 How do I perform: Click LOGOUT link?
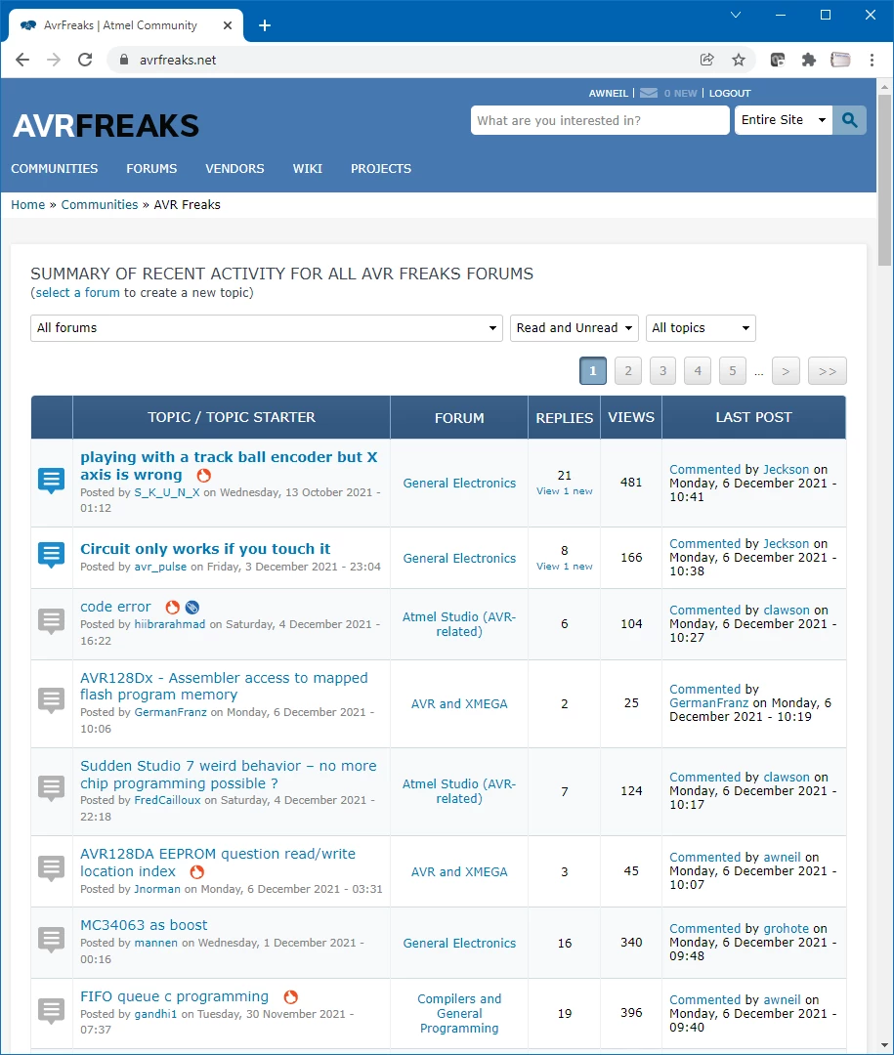730,94
